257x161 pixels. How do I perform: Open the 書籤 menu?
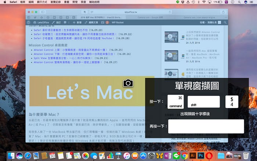tap(66, 2)
